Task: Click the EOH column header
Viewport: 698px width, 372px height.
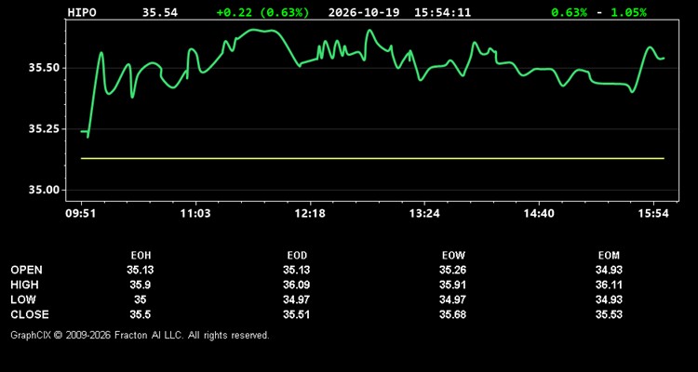Action: (x=141, y=256)
